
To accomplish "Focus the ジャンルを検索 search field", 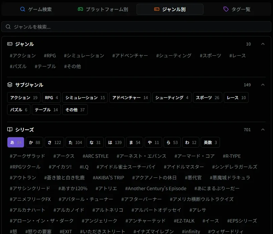I will point(136,27).
